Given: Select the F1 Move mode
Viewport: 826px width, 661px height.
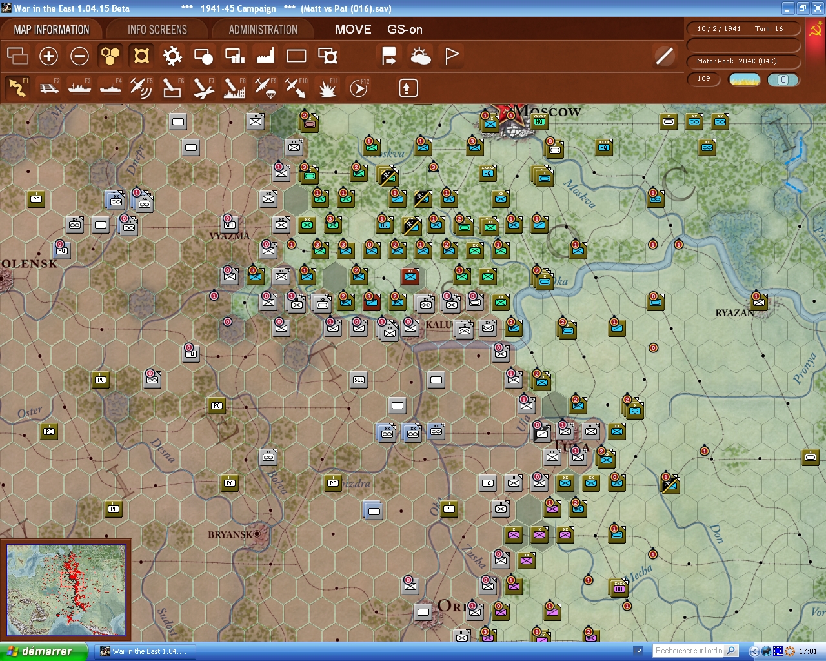Looking at the screenshot, I should click(17, 88).
